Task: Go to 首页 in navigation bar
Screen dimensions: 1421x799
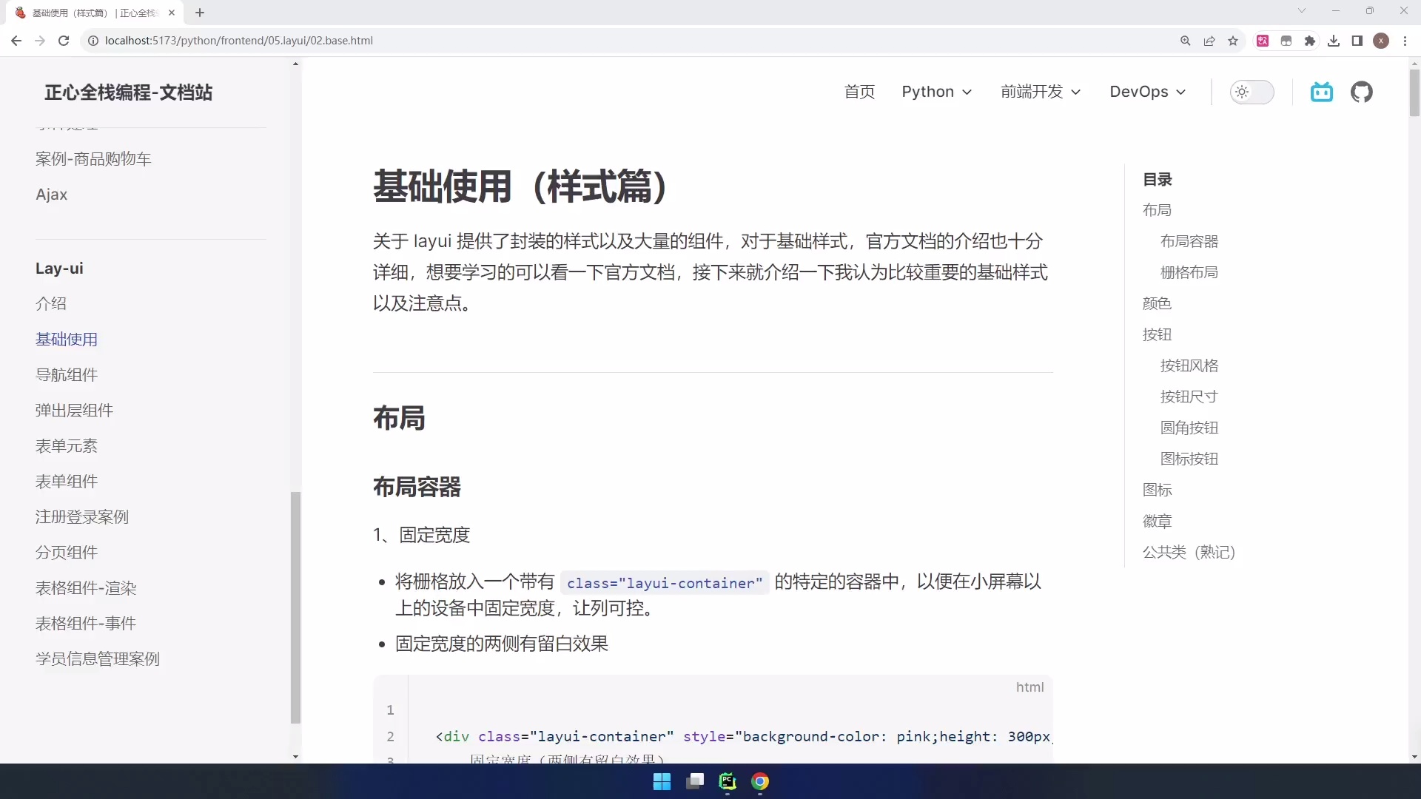Action: pos(859,92)
